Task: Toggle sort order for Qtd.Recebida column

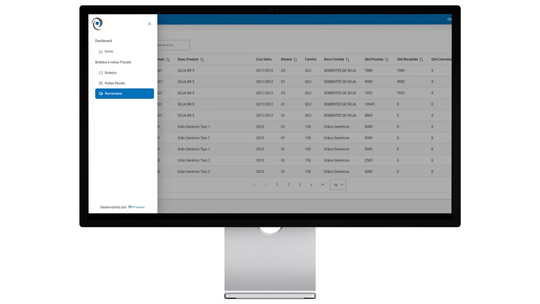Action: (421, 59)
